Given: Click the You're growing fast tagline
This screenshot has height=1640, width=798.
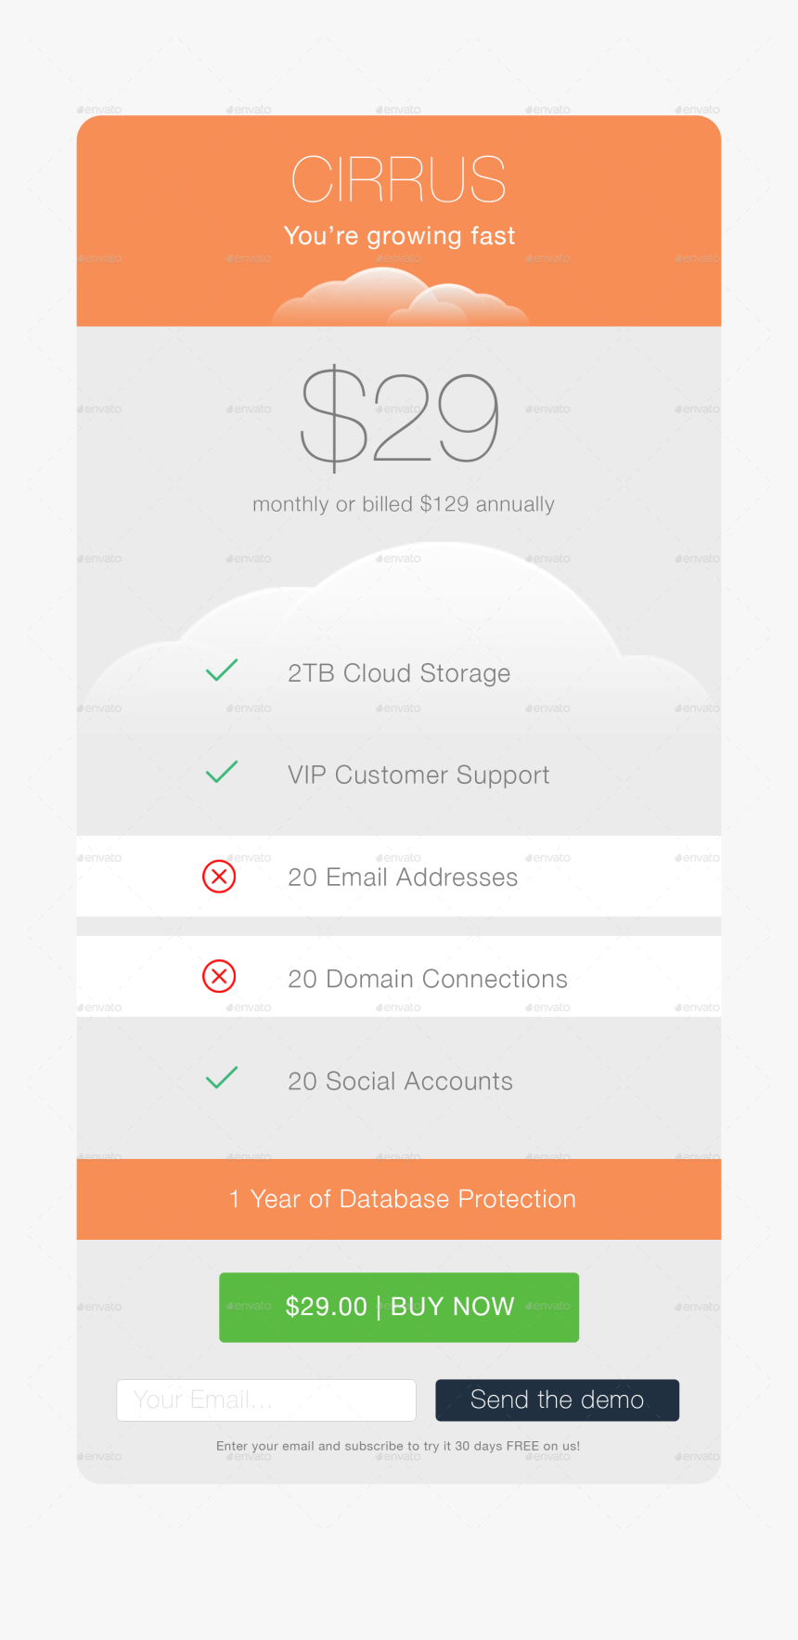Looking at the screenshot, I should [x=399, y=236].
